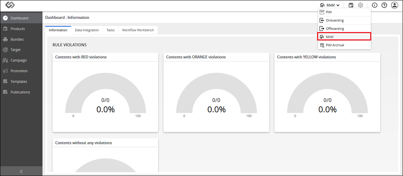Screen dimensions: 403x176
Task: Click 'Contents with RED violations' title
Action: tap(81, 57)
